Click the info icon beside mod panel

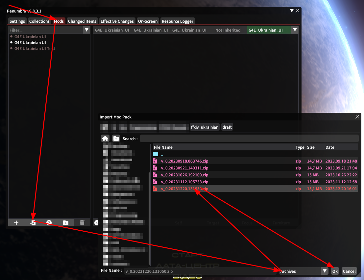tap(96, 223)
